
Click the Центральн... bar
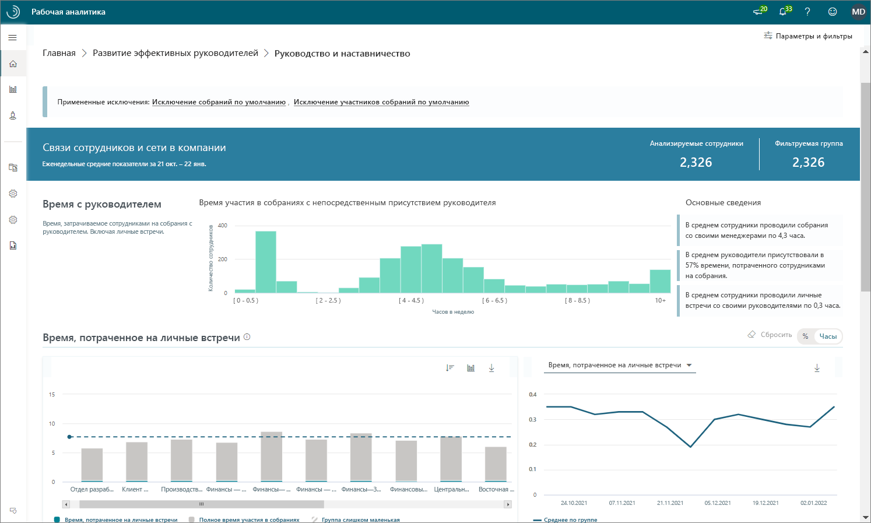pyautogui.click(x=451, y=459)
